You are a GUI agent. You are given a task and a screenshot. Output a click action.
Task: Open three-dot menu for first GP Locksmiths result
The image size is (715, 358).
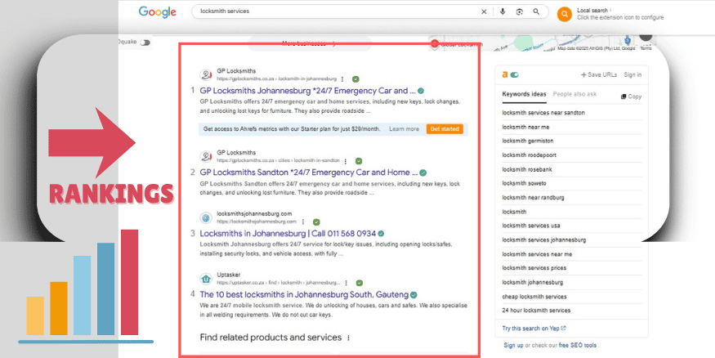(342, 78)
